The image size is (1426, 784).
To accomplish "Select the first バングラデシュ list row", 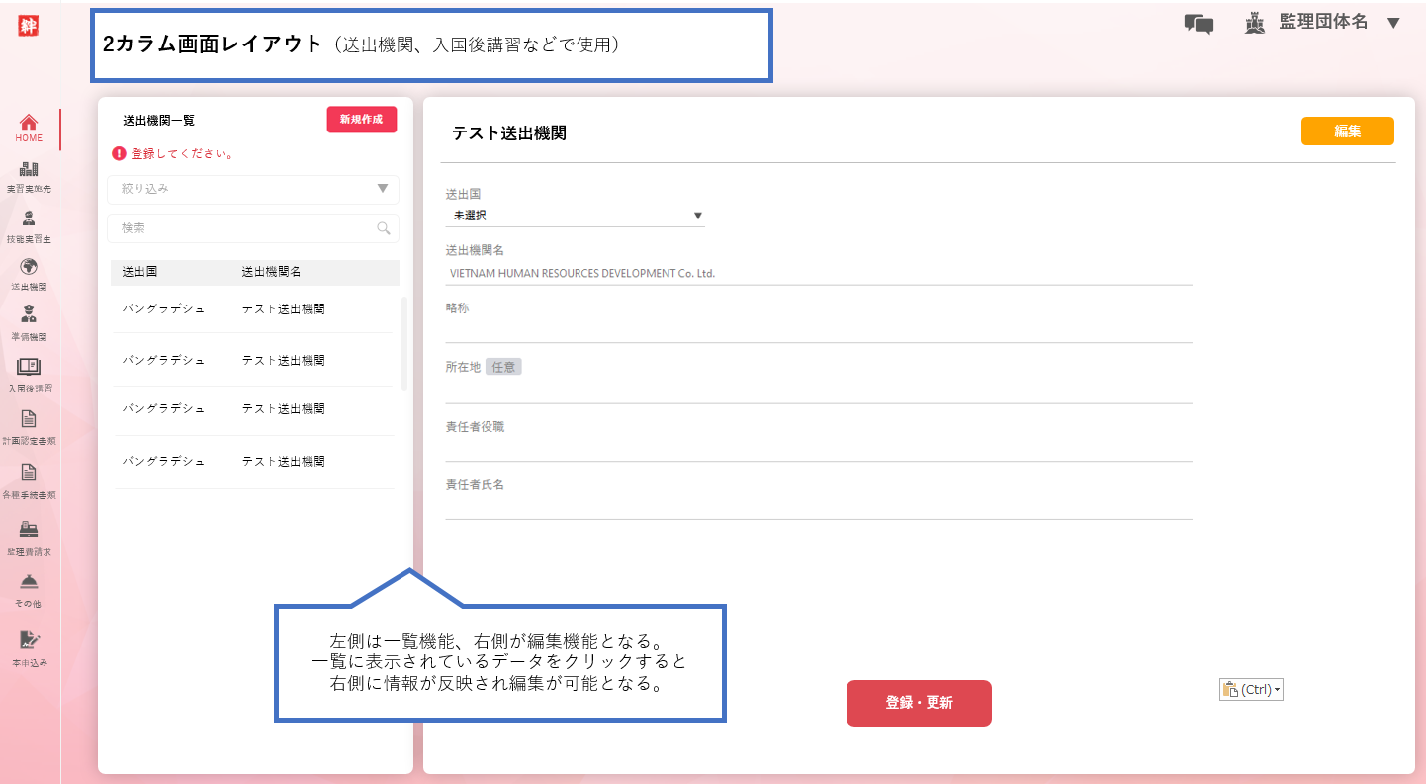I will click(252, 309).
